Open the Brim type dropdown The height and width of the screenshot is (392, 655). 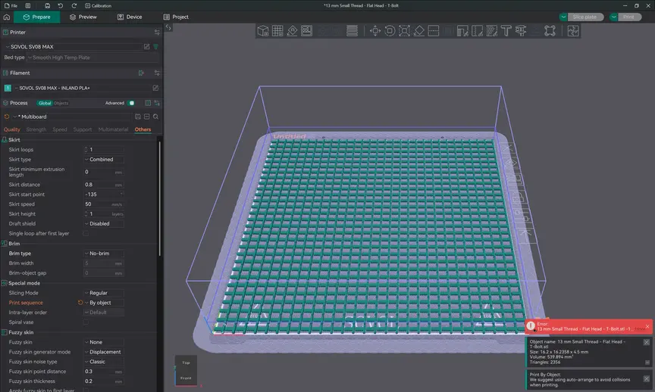tap(104, 254)
